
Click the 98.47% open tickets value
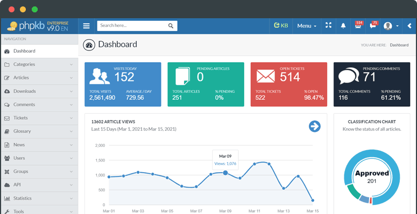[x=314, y=98]
